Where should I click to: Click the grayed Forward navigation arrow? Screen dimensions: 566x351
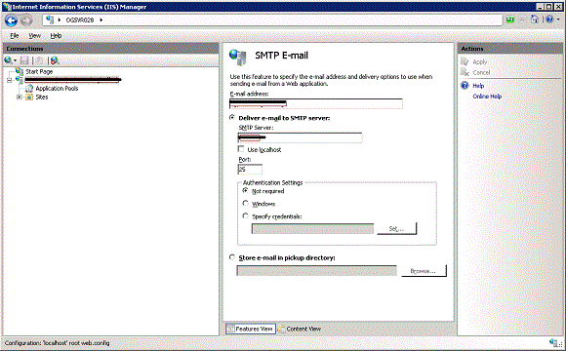coord(26,20)
